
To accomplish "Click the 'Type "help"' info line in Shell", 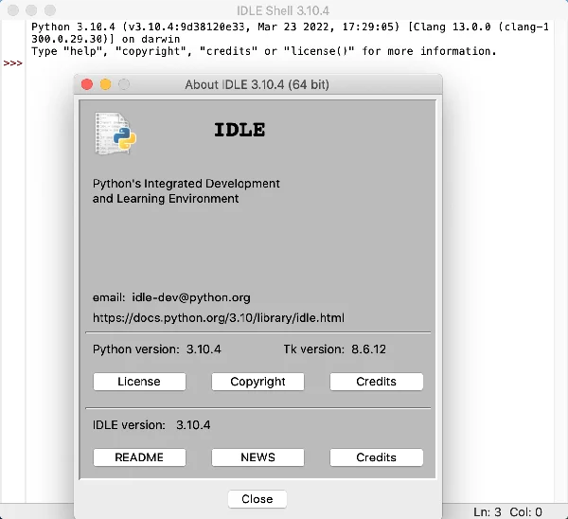I will (264, 51).
